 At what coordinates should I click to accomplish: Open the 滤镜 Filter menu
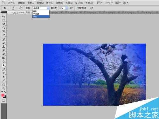[59, 3]
